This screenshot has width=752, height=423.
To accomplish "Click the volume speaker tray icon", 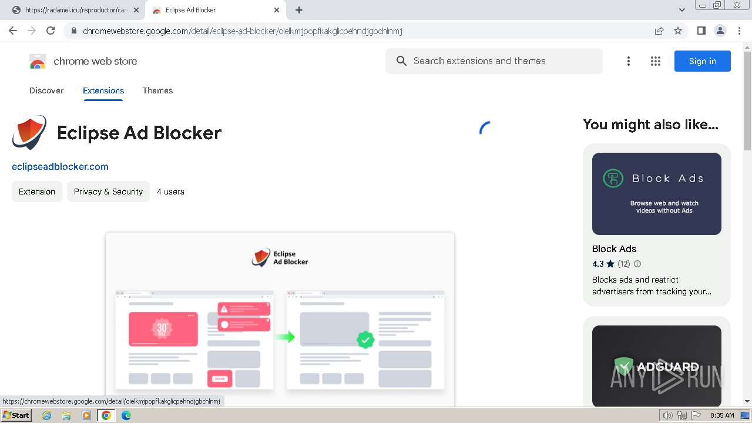I will click(x=667, y=415).
